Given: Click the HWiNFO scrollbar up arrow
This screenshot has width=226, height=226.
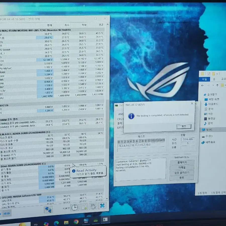Looking at the screenshot, I should pos(107,25).
